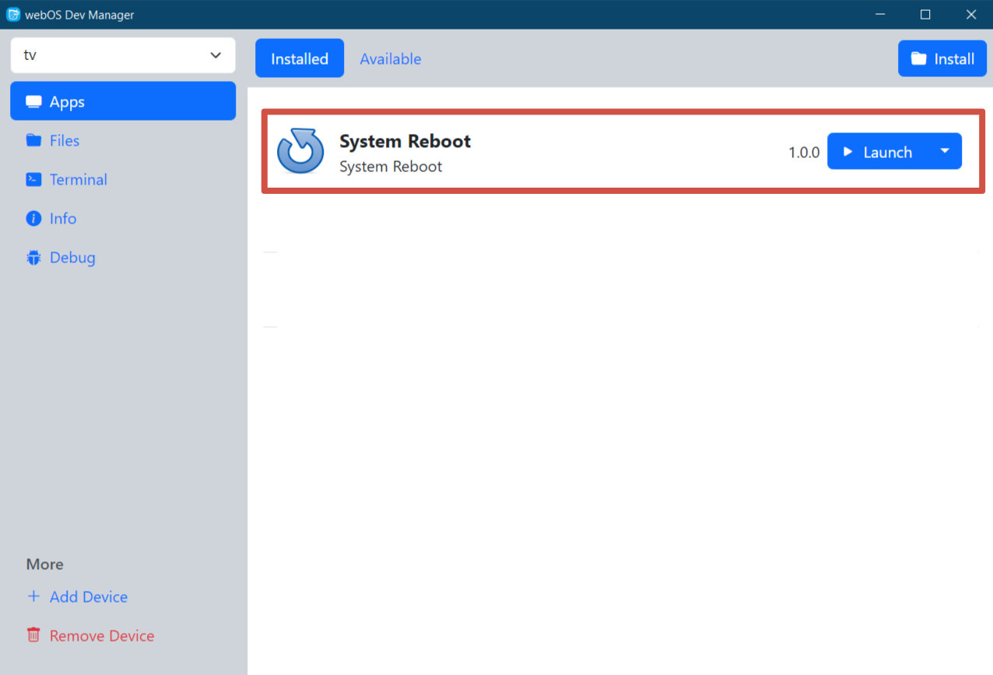The image size is (993, 675).
Task: Expand the arrow next to the Launch button
Action: coord(945,151)
